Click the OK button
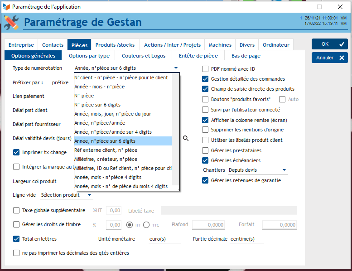Image resolution: width=352 pixels, height=271 pixels. pyautogui.click(x=329, y=44)
